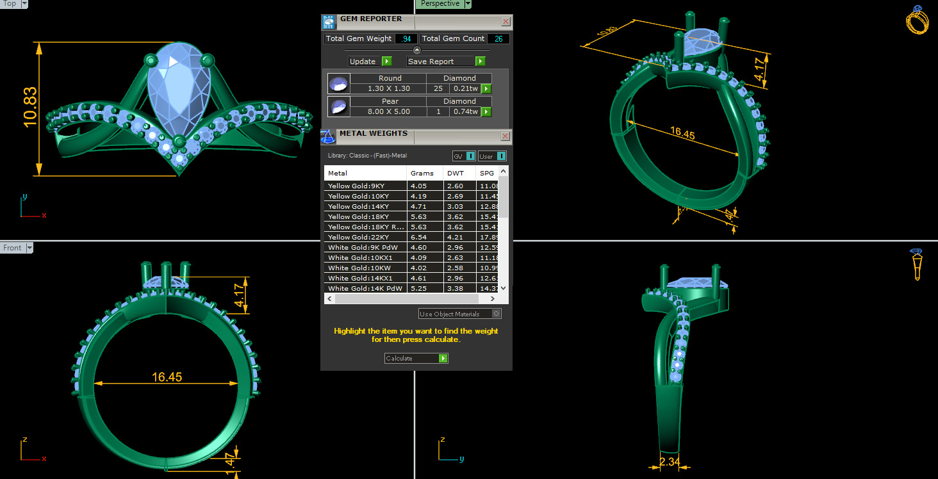938x479 pixels.
Task: Select the White Gold:9K PdW row
Action: click(x=411, y=247)
